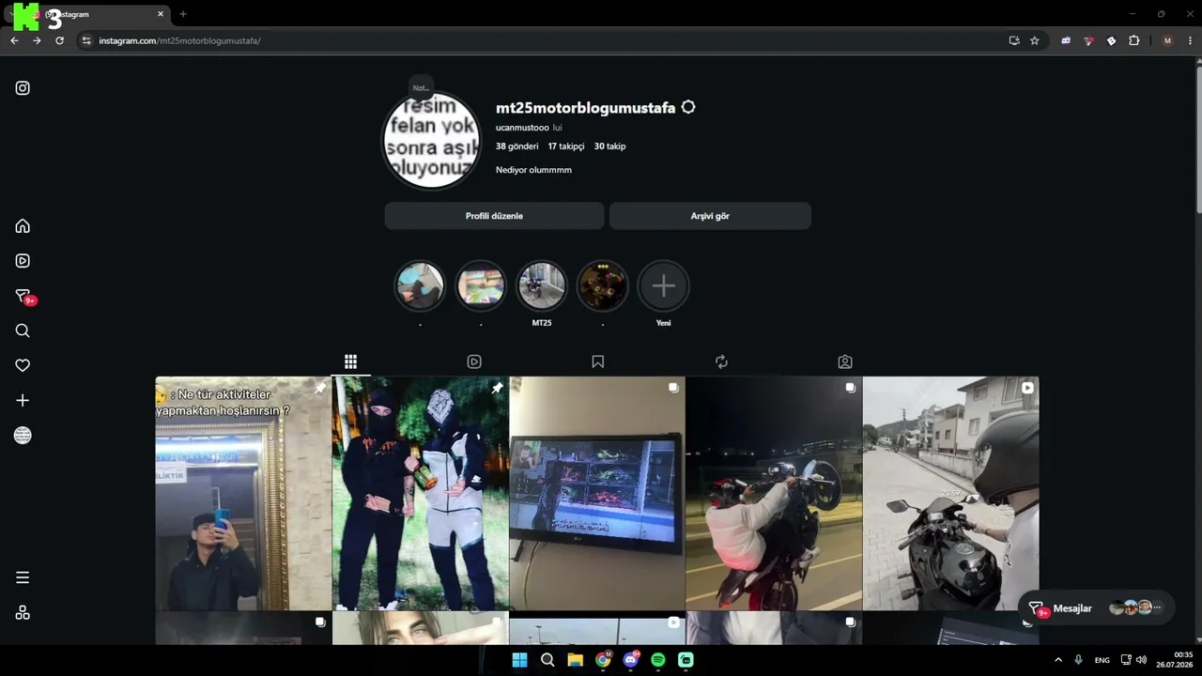Reload the Instagram page

point(59,40)
